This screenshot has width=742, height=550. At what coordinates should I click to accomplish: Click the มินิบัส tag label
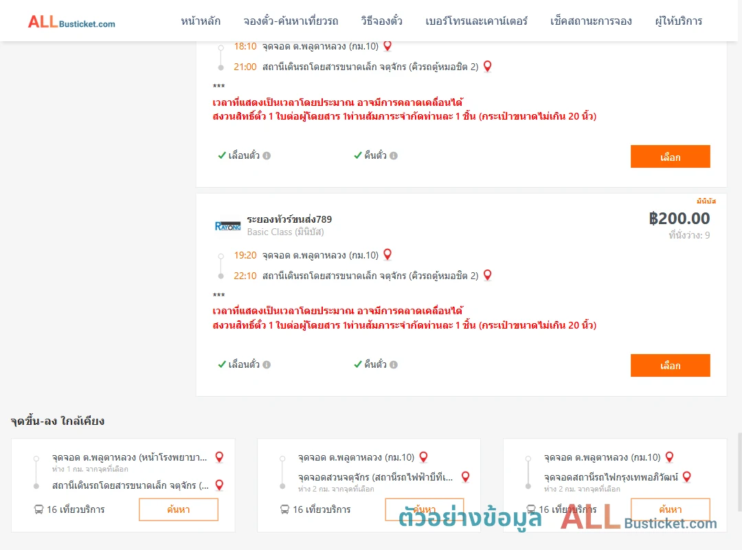point(706,201)
